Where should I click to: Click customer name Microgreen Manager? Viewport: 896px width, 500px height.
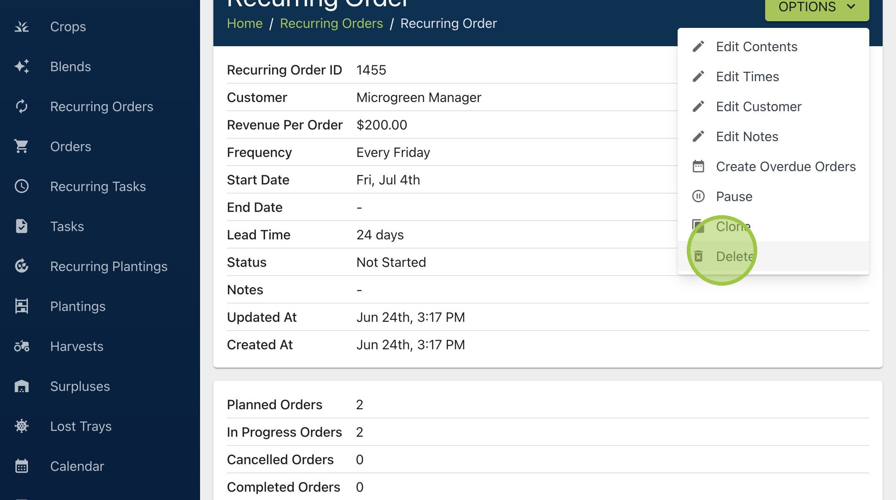tap(419, 97)
